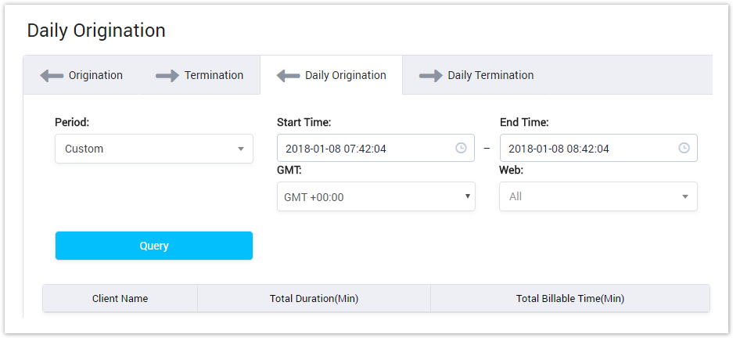This screenshot has height=338, width=733.
Task: Switch to the Origination tab
Action: [x=95, y=76]
